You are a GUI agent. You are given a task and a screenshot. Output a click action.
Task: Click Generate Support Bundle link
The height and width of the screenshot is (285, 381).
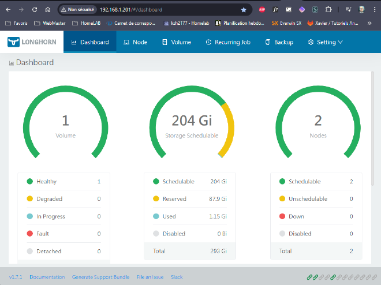pos(100,277)
